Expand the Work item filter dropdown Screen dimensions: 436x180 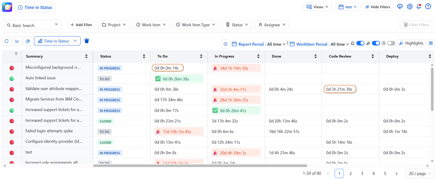(151, 25)
